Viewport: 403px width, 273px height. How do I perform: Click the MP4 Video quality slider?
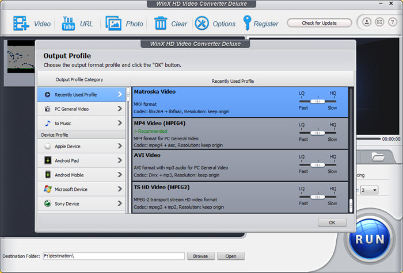pyautogui.click(x=318, y=133)
